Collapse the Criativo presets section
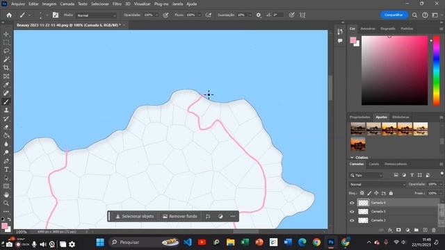This screenshot has height=250, width=445. pos(352,158)
